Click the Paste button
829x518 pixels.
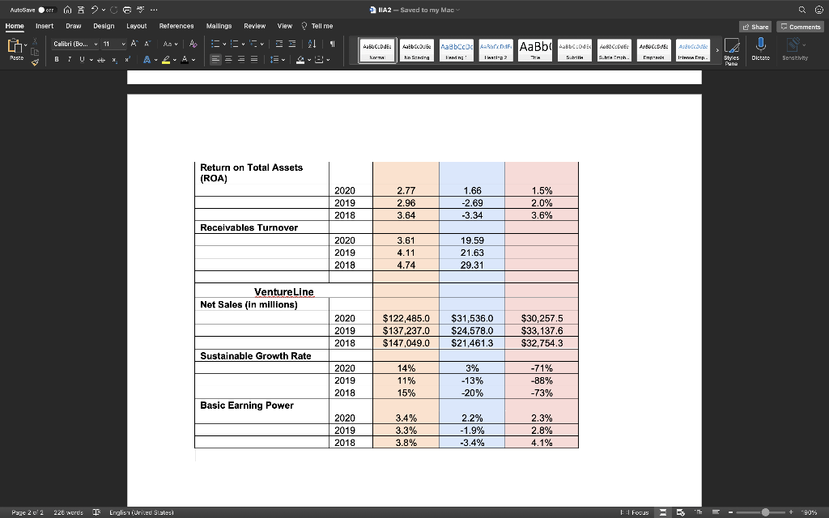(15, 49)
